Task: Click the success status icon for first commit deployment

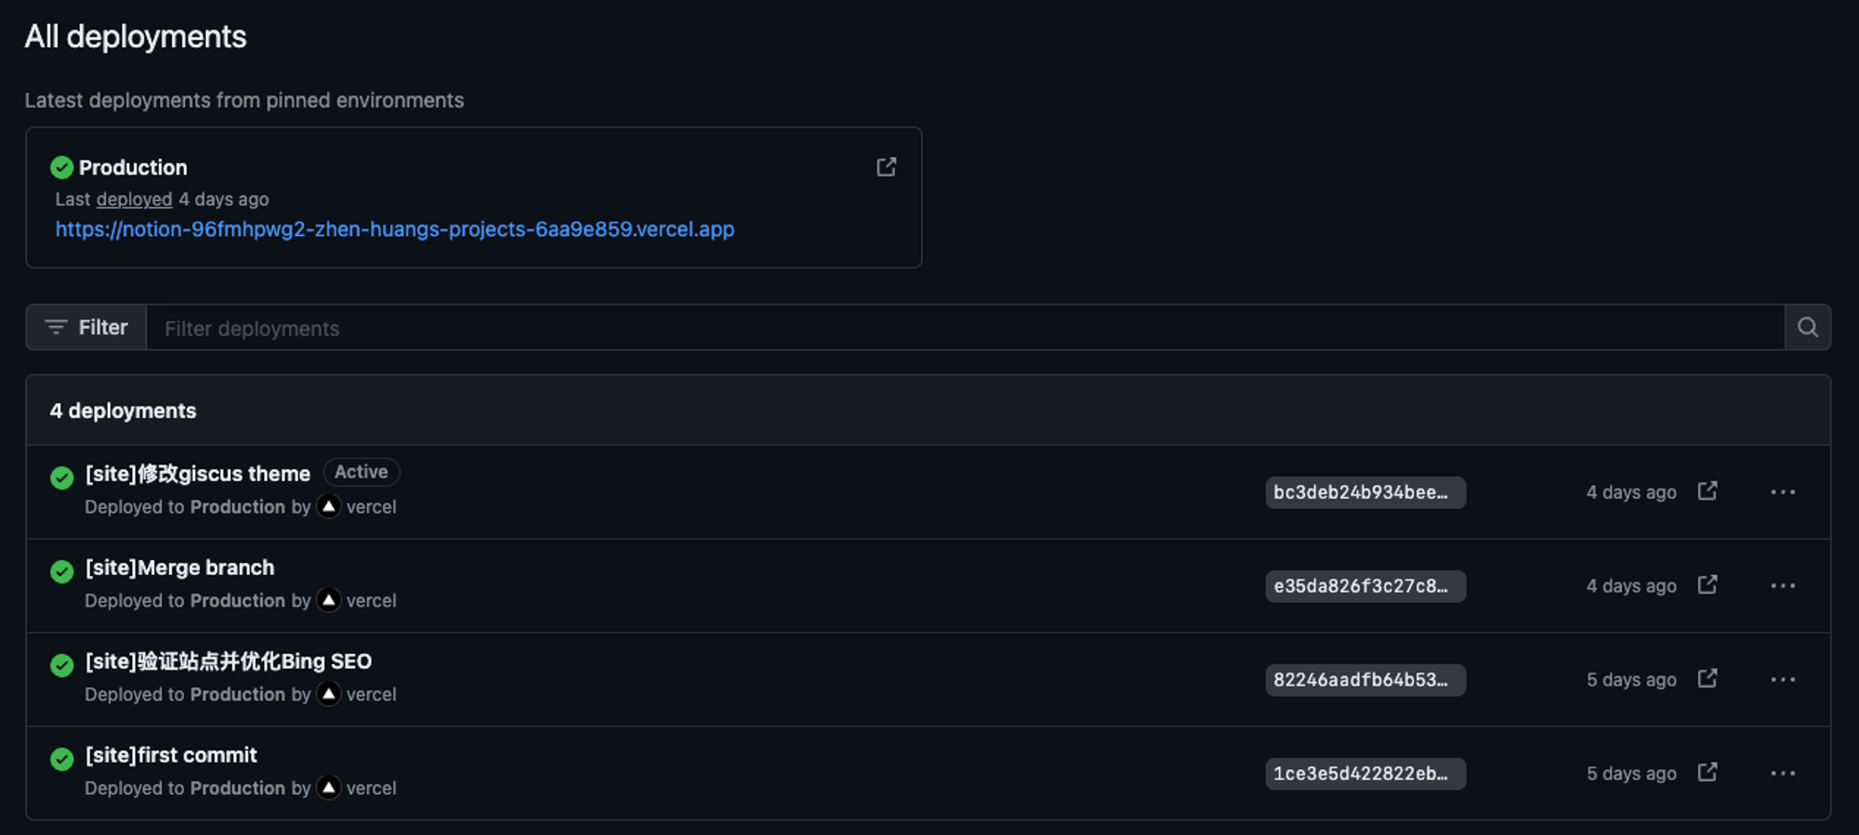Action: (x=62, y=759)
